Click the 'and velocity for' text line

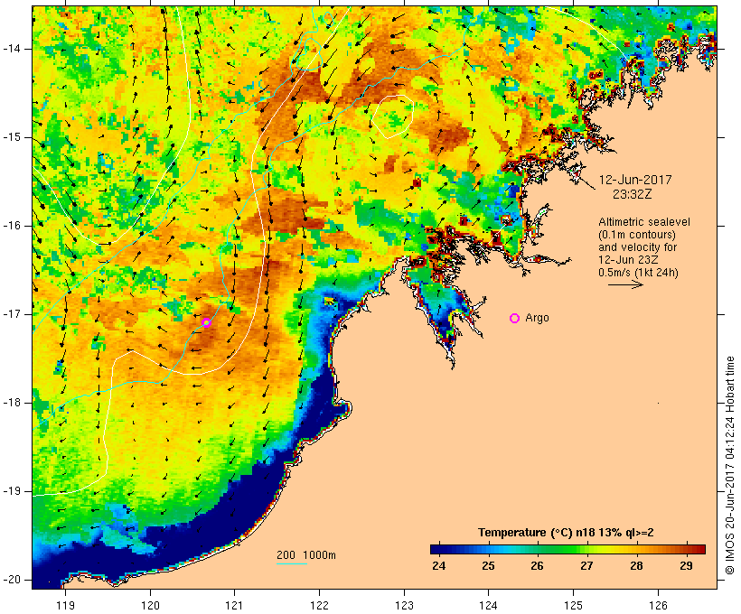(x=637, y=247)
